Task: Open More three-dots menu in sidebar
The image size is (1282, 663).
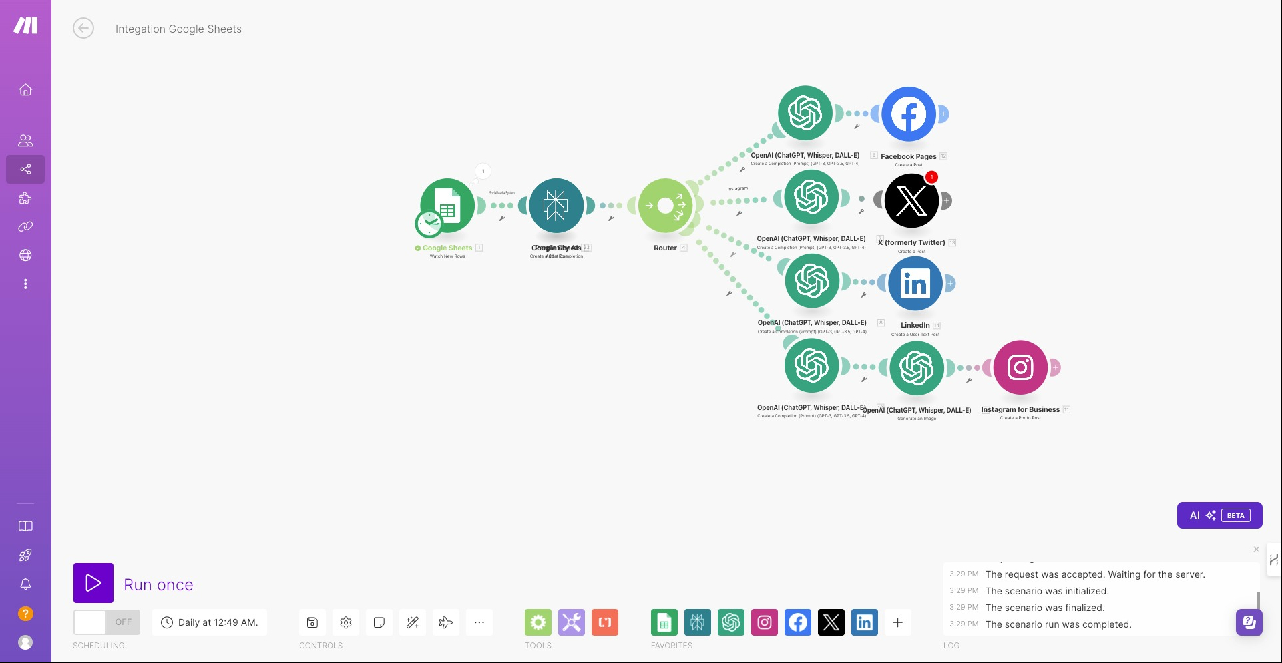Action: point(25,284)
